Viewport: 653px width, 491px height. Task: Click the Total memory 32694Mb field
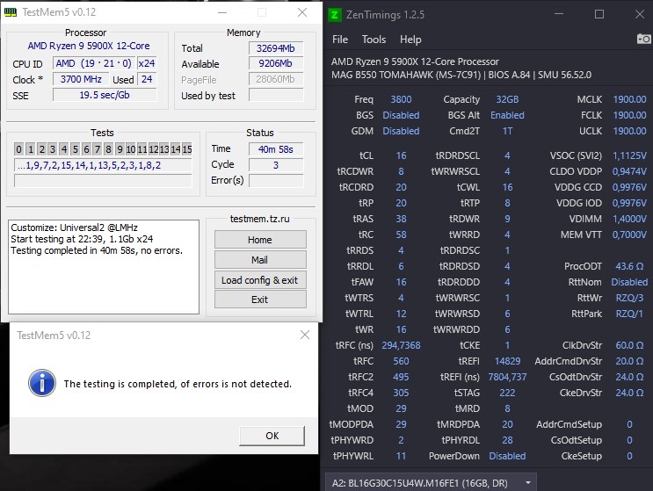(x=276, y=48)
